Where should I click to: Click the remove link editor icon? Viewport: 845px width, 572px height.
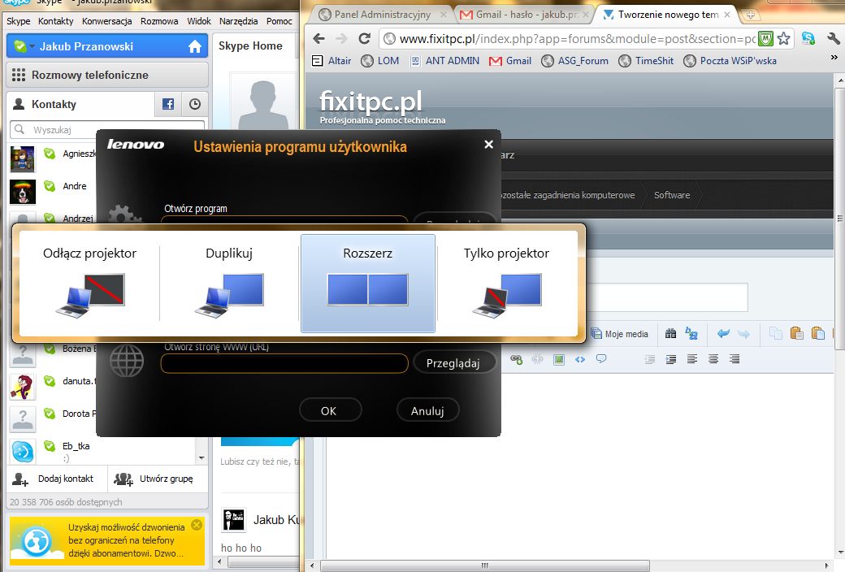pyautogui.click(x=537, y=359)
